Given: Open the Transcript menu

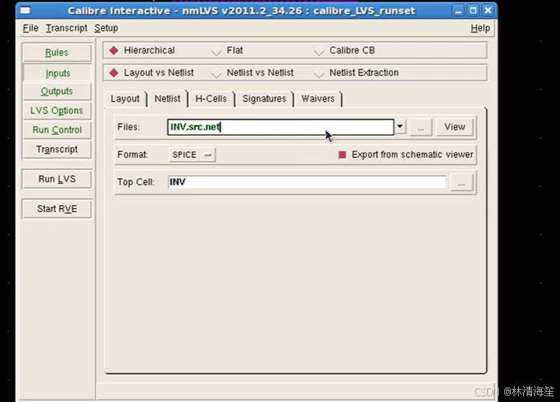Looking at the screenshot, I should 66,28.
